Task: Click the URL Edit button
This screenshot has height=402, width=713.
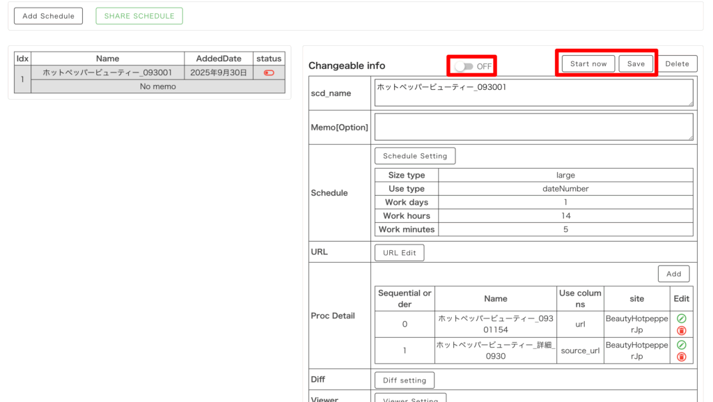Action: pyautogui.click(x=399, y=253)
